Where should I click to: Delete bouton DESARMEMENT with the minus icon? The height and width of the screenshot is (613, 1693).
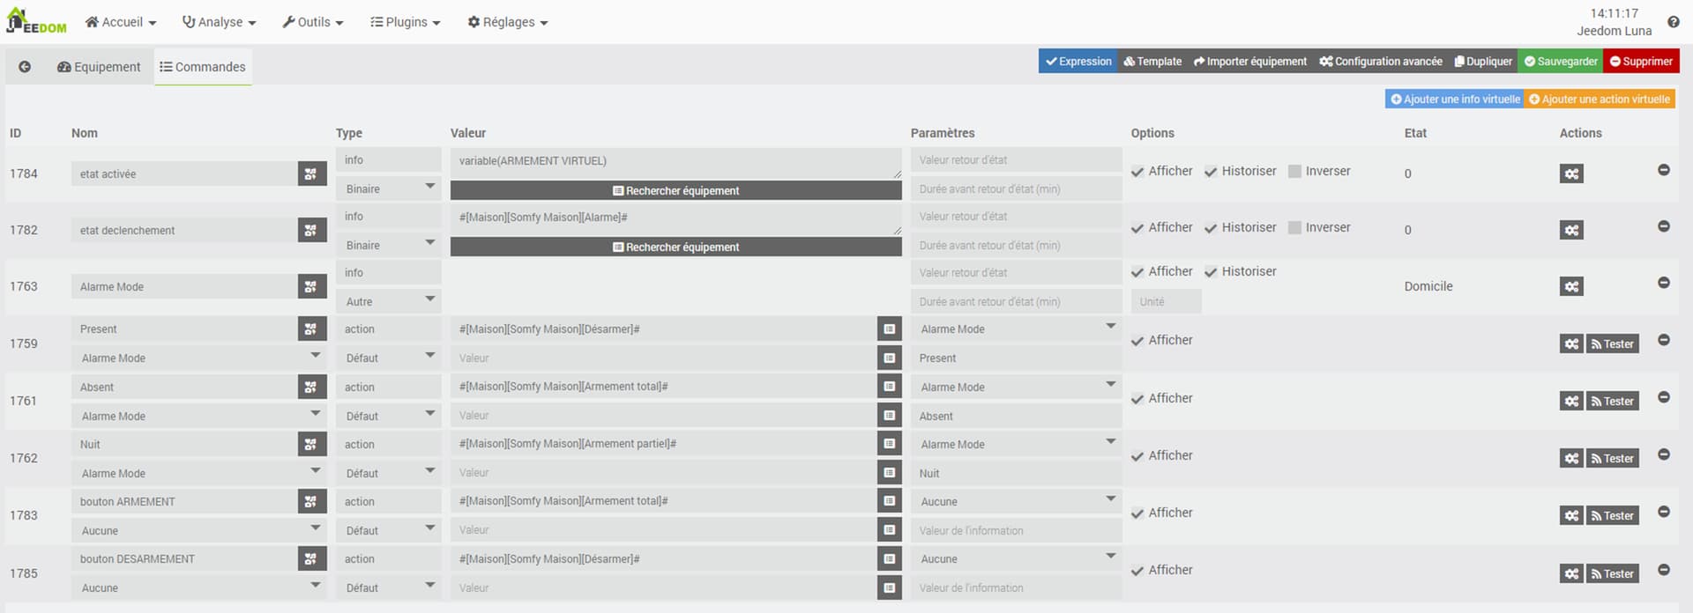coord(1663,570)
